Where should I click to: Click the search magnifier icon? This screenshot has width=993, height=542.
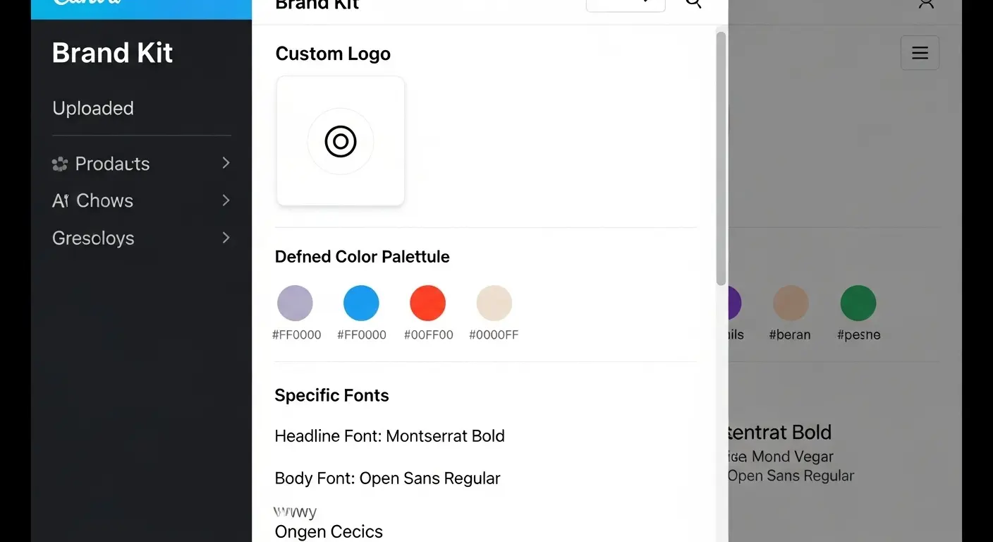coord(694,4)
